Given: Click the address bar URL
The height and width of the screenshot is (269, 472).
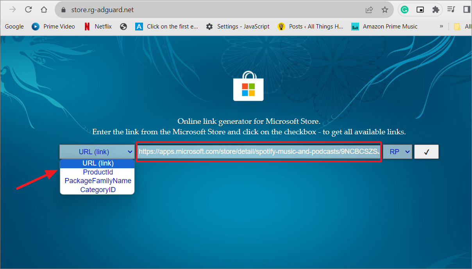Looking at the screenshot, I should 103,10.
